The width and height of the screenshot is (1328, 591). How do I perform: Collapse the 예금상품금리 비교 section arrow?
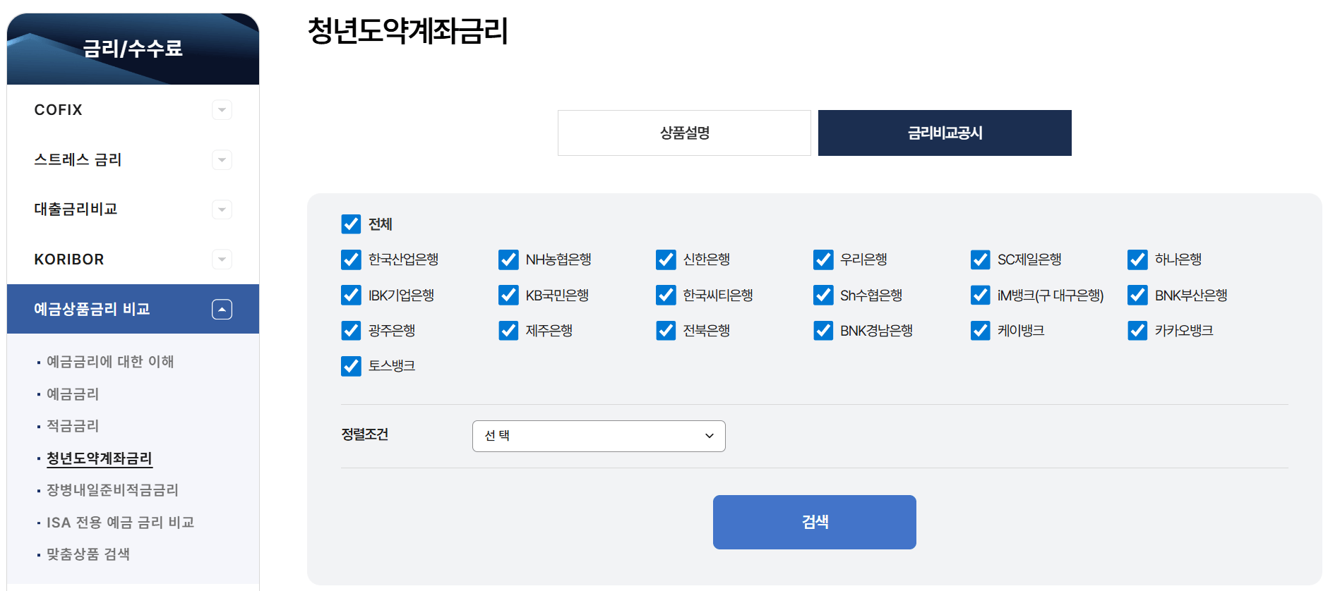[222, 310]
